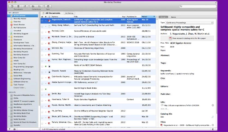
Task: Remove the URL with its X icon
Action: pyautogui.click(x=213, y=105)
